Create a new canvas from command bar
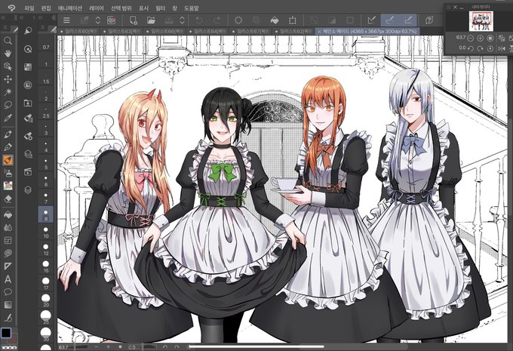 [134, 20]
